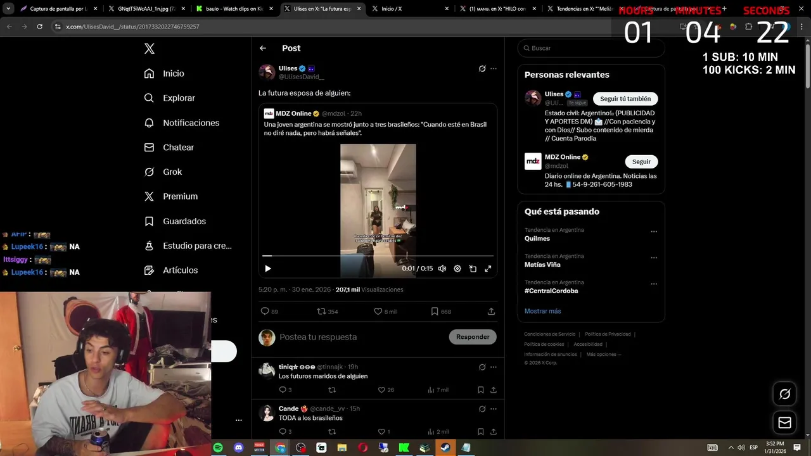Share tiniq's reply
This screenshot has height=456, width=811.
[494, 390]
